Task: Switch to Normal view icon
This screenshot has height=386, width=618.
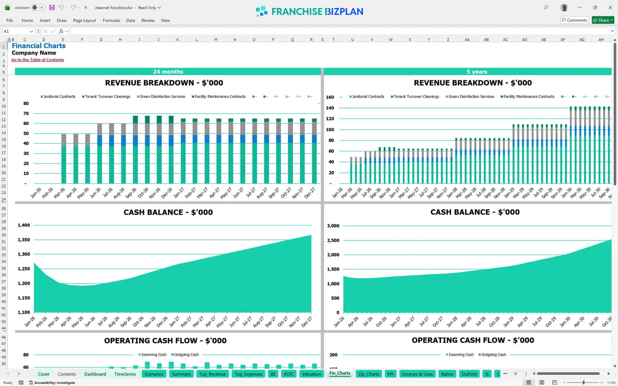Action: coord(528,382)
